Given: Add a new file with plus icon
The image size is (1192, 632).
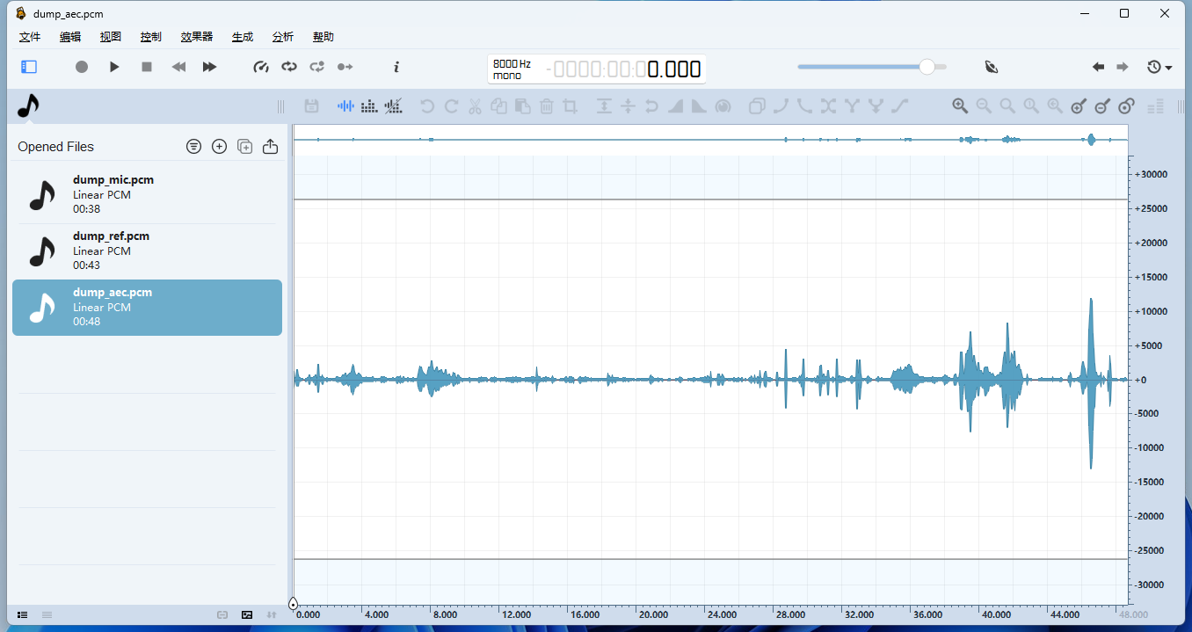Looking at the screenshot, I should (x=220, y=147).
